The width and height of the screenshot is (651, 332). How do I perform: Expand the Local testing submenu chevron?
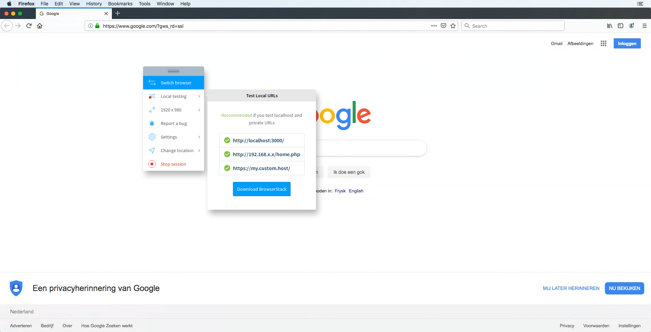pos(199,96)
